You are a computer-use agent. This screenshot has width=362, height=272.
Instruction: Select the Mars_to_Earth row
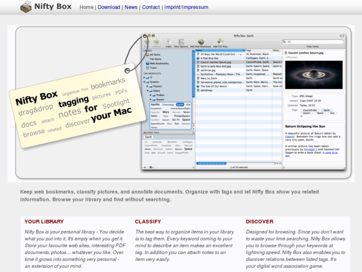(x=239, y=78)
